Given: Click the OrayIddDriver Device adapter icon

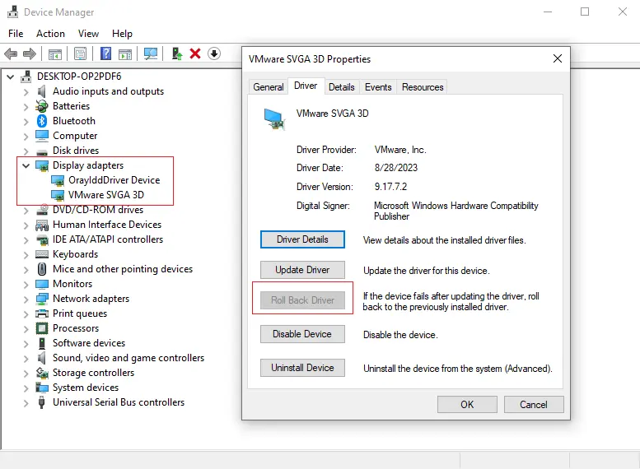Looking at the screenshot, I should click(x=58, y=180).
